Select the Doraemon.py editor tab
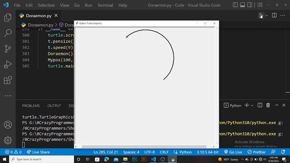 click(x=39, y=15)
